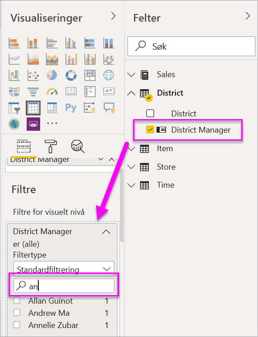Collapse the Visualiseringer pane with its arrow
Viewport: 258px width, 337px height.
(113, 16)
